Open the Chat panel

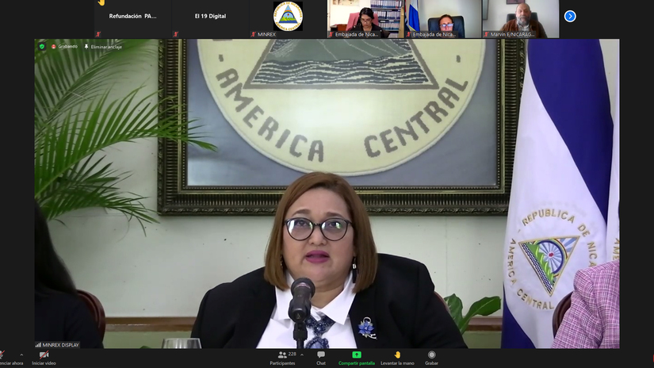pyautogui.click(x=321, y=358)
